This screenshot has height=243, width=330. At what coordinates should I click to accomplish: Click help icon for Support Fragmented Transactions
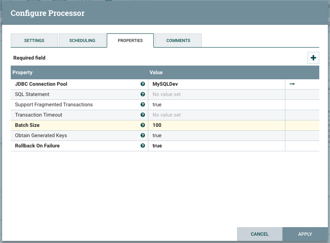(143, 105)
